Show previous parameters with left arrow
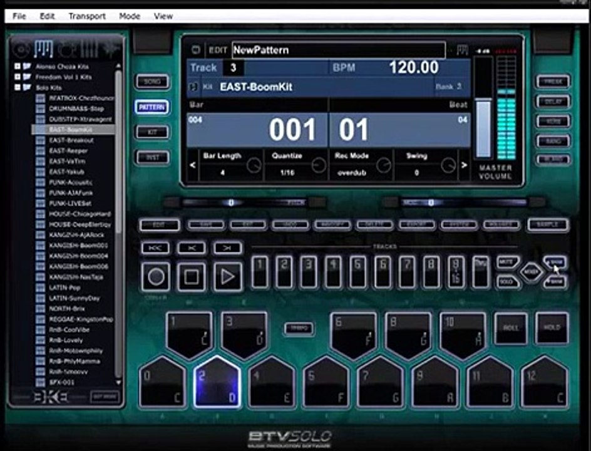The width and height of the screenshot is (591, 451). coord(193,165)
